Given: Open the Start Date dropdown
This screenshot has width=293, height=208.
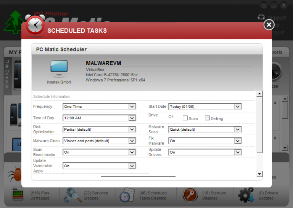Looking at the screenshot, I should [205, 107].
